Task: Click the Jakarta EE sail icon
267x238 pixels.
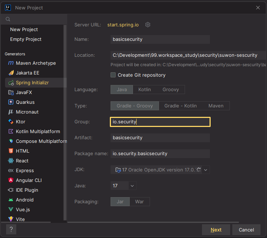Action: coord(11,73)
